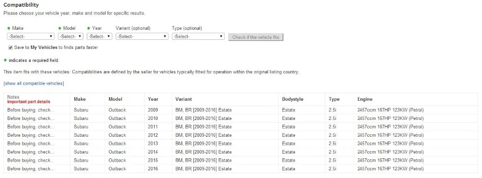
Task: Select year cell 2009
Action: point(152,110)
